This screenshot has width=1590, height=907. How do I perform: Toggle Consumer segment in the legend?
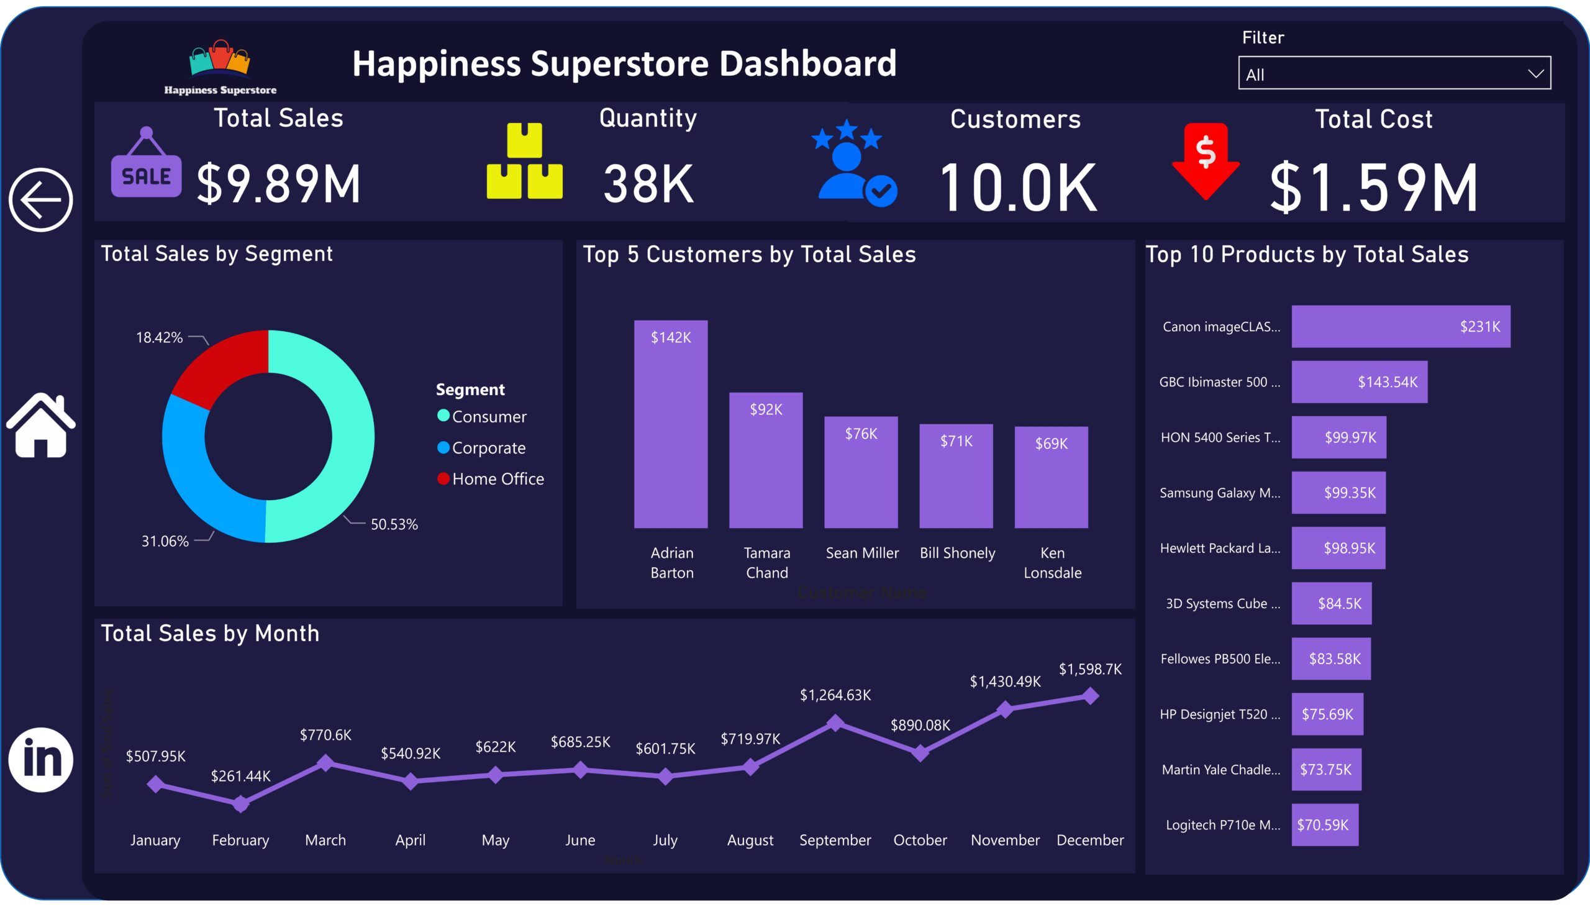click(x=482, y=416)
